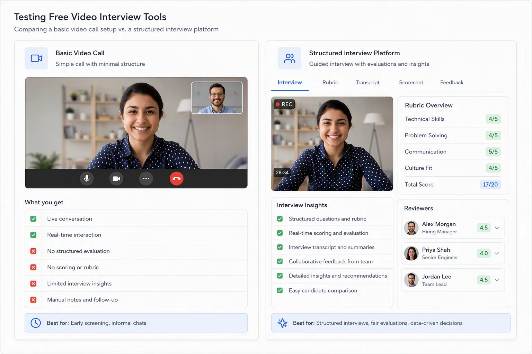Toggle Detailed insights and recommendations checkbox
Viewport: 532px width, 354px height.
pos(280,276)
